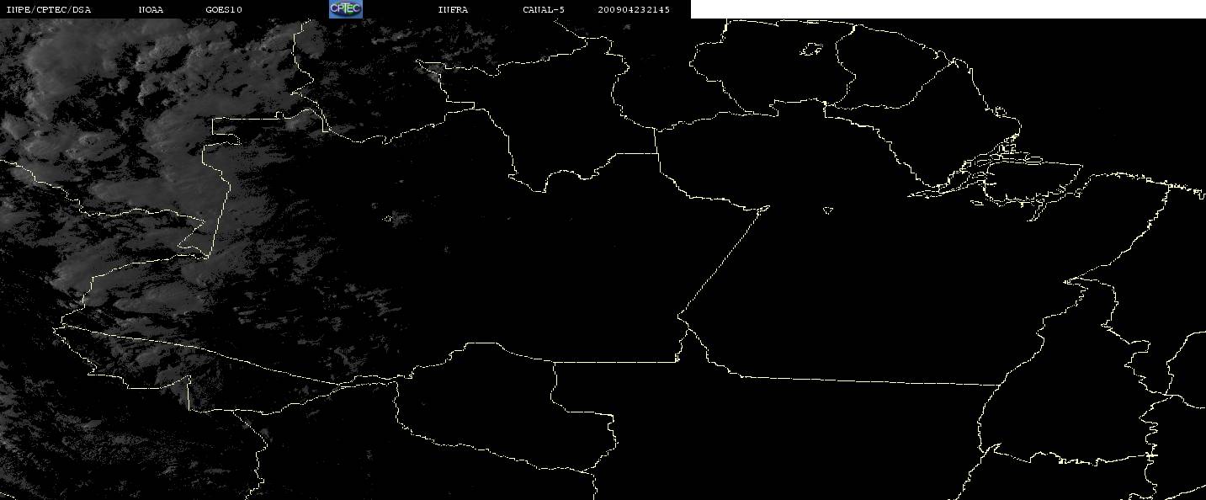Screen dimensions: 1206x500
Task: Click the CANAL-5 channel label
Action: pos(544,10)
